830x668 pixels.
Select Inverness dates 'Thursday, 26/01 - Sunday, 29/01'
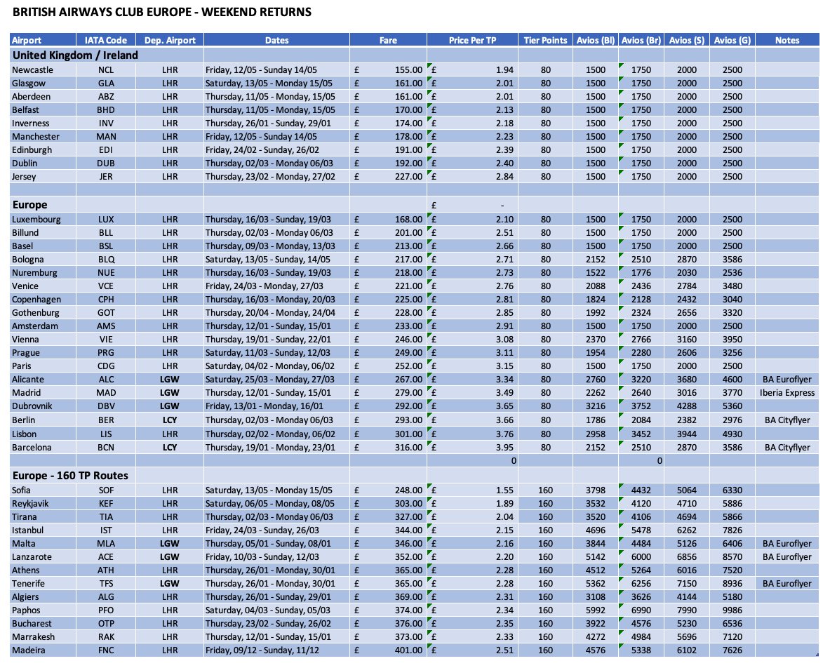(x=277, y=123)
